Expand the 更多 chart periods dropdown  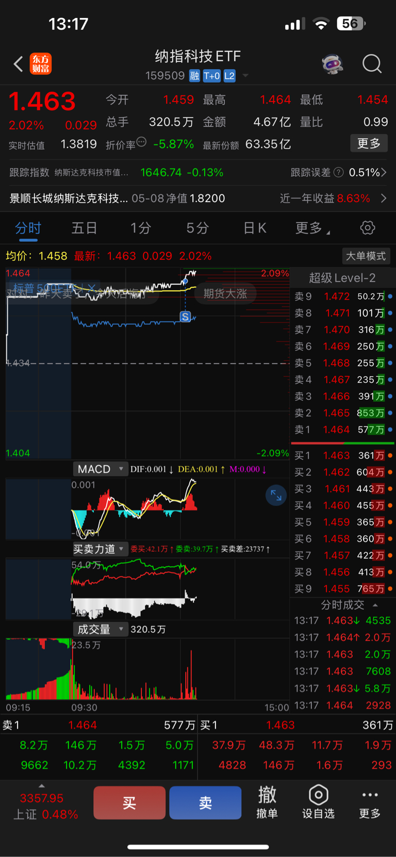pos(312,228)
